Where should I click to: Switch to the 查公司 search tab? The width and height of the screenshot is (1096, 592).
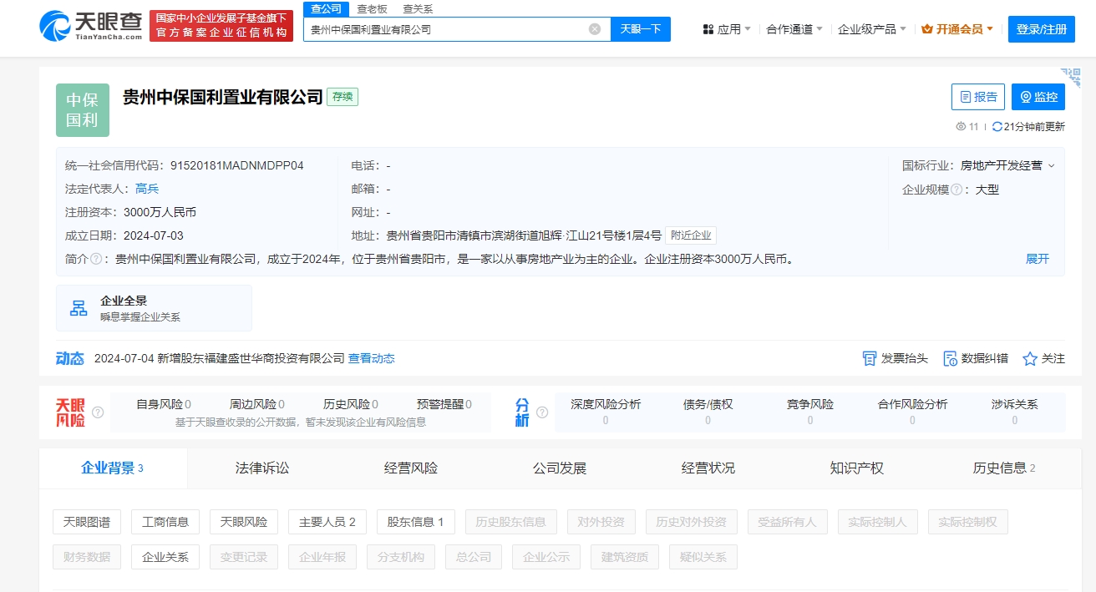pyautogui.click(x=325, y=9)
